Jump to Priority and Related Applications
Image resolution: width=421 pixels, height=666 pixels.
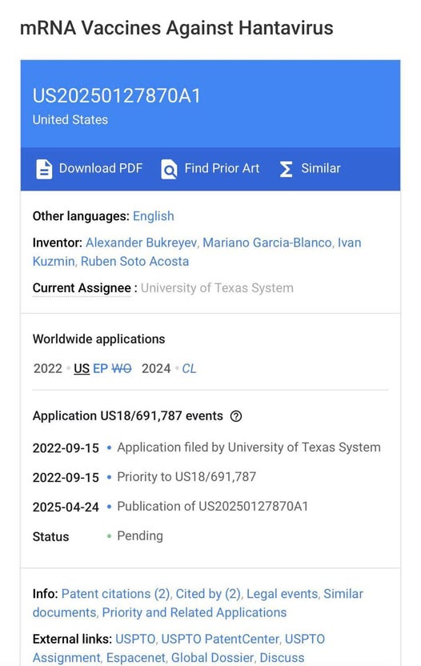tap(194, 612)
